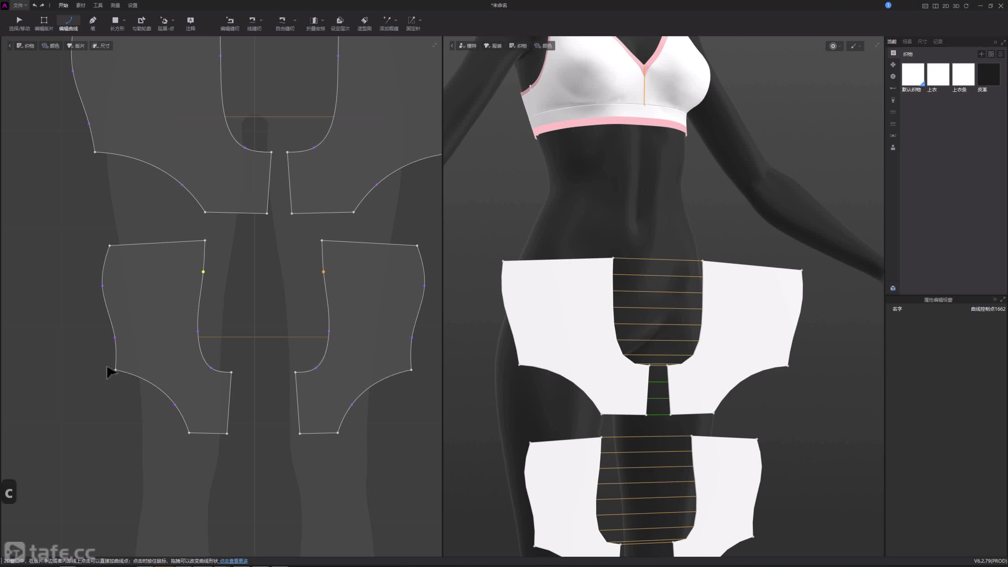Image resolution: width=1008 pixels, height=567 pixels.
Task: Click the blue notification badge icon
Action: pyautogui.click(x=888, y=5)
